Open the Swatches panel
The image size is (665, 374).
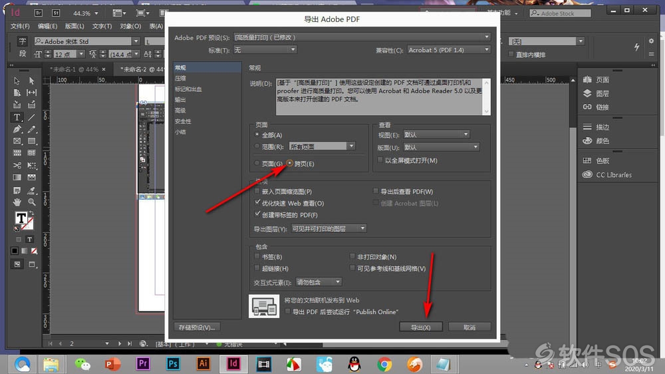coord(597,160)
